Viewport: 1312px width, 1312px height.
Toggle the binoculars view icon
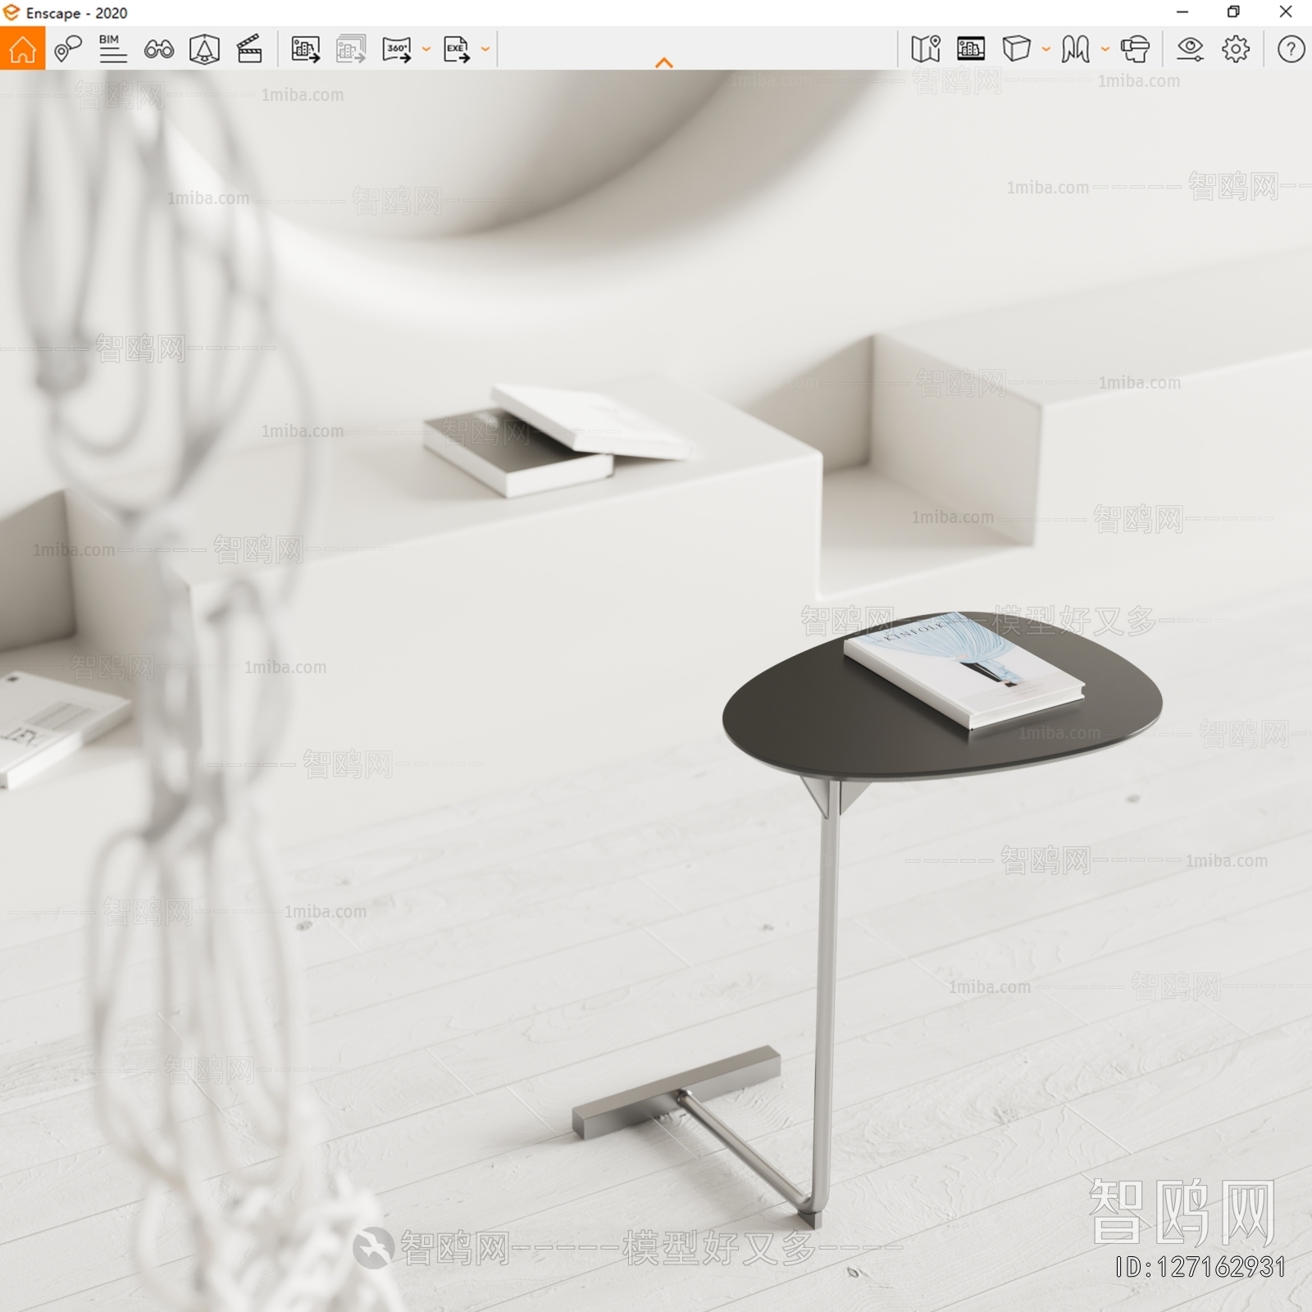click(x=158, y=49)
